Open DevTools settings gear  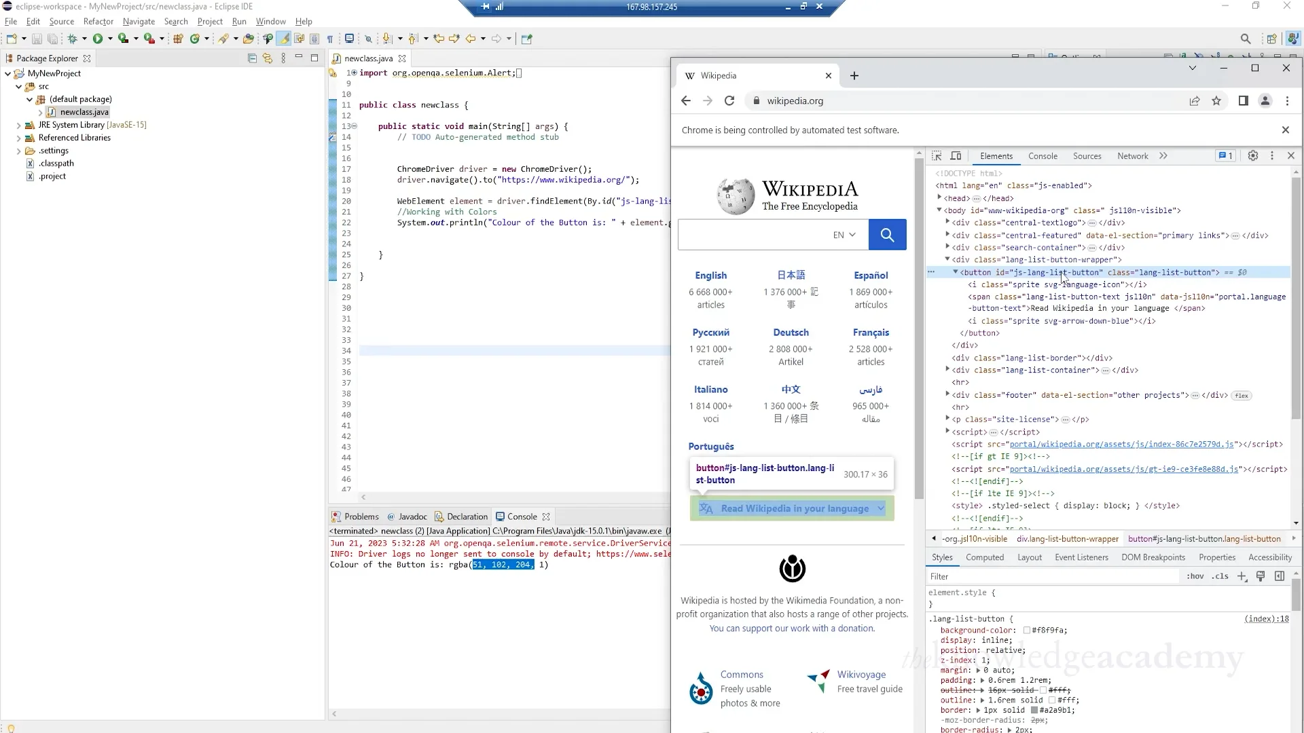1253,156
